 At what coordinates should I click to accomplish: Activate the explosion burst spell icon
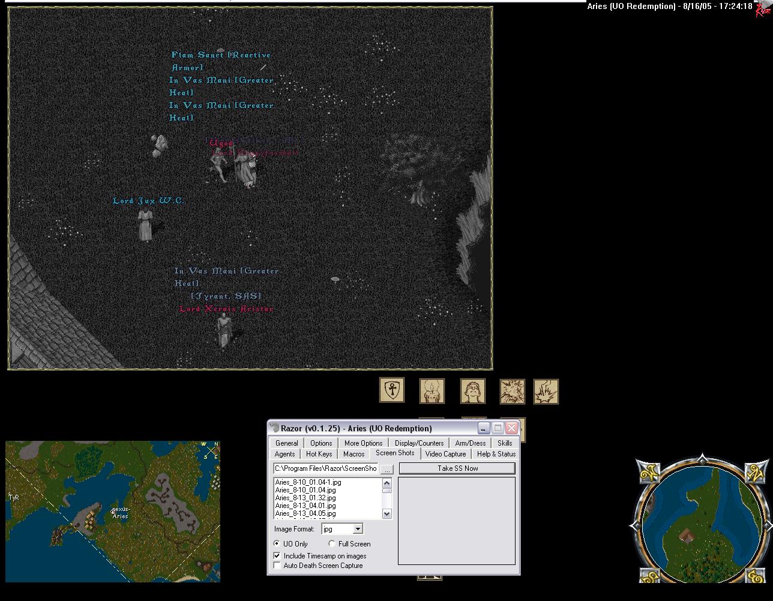click(x=512, y=392)
